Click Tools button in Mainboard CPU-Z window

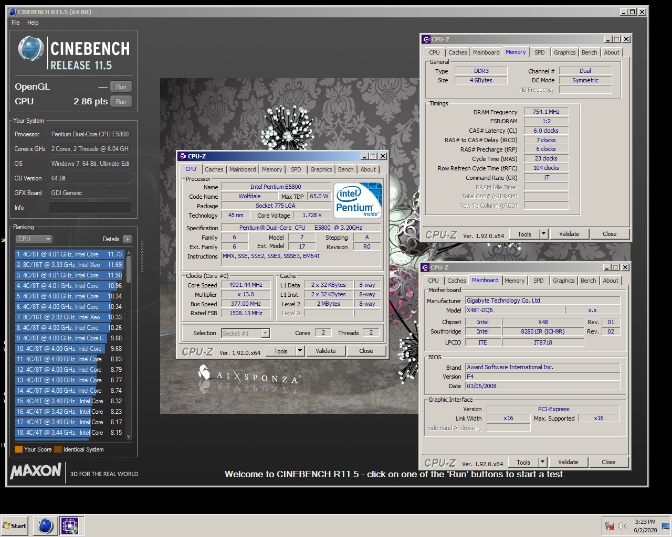pos(523,462)
